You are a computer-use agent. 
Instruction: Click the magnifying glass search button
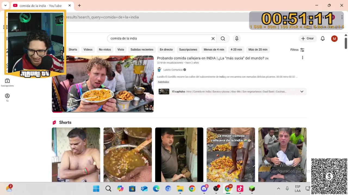tap(223, 38)
